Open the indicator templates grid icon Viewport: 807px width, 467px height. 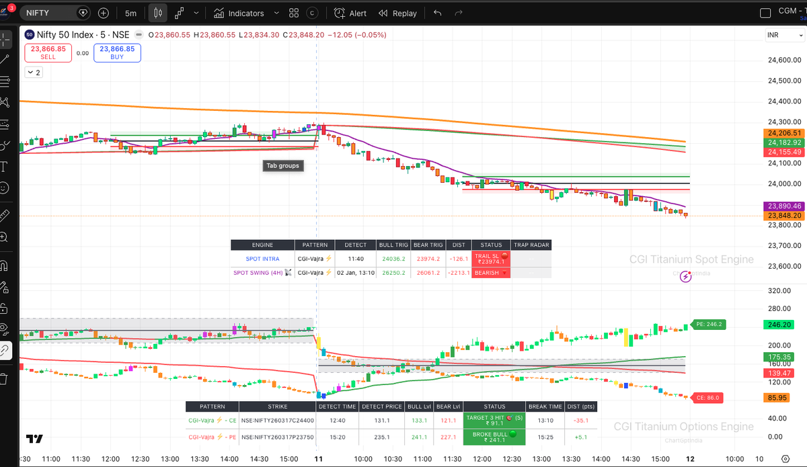pyautogui.click(x=294, y=13)
